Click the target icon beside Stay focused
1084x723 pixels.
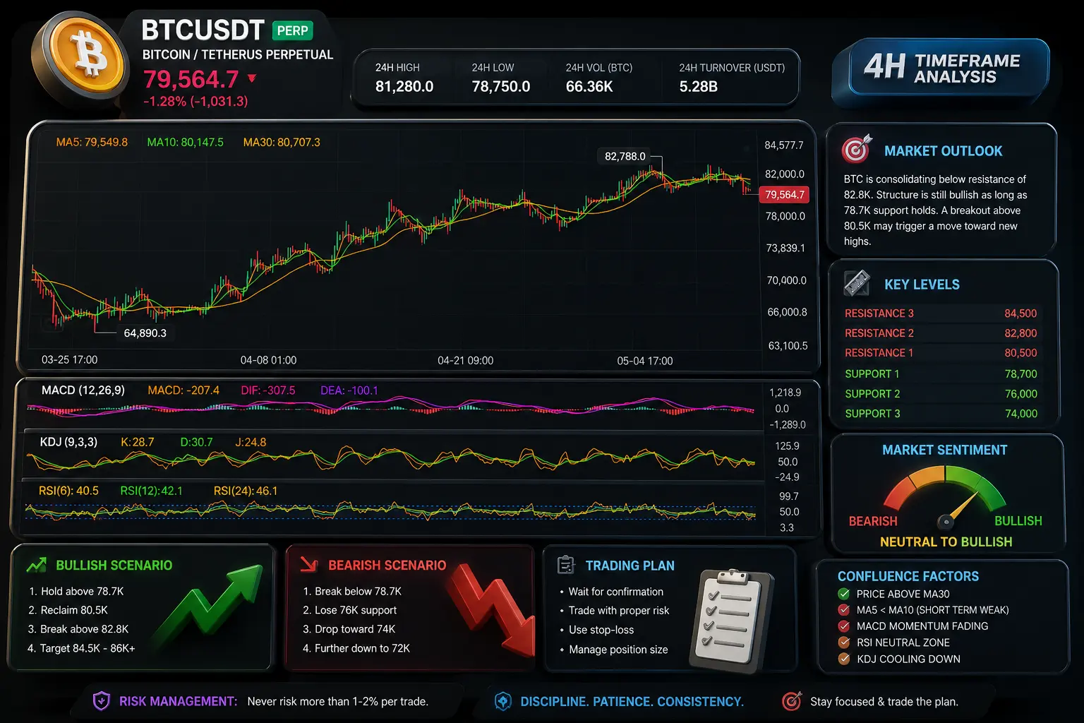click(792, 701)
